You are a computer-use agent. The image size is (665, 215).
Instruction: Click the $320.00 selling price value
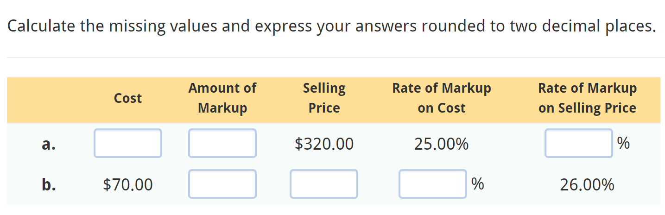324,144
